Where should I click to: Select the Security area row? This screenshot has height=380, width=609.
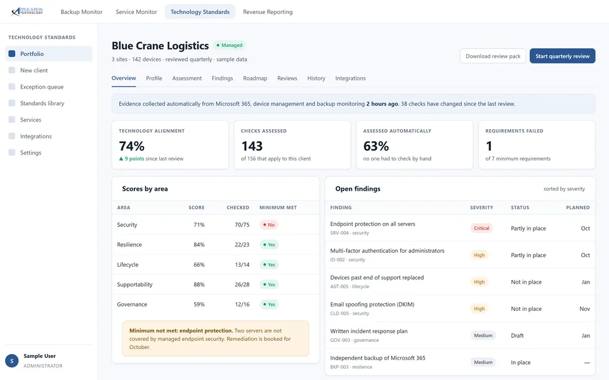pos(216,225)
